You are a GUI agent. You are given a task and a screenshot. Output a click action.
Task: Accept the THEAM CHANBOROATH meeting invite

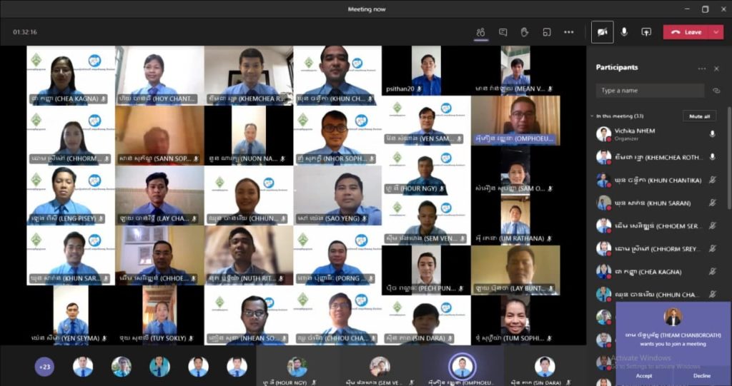(x=644, y=376)
